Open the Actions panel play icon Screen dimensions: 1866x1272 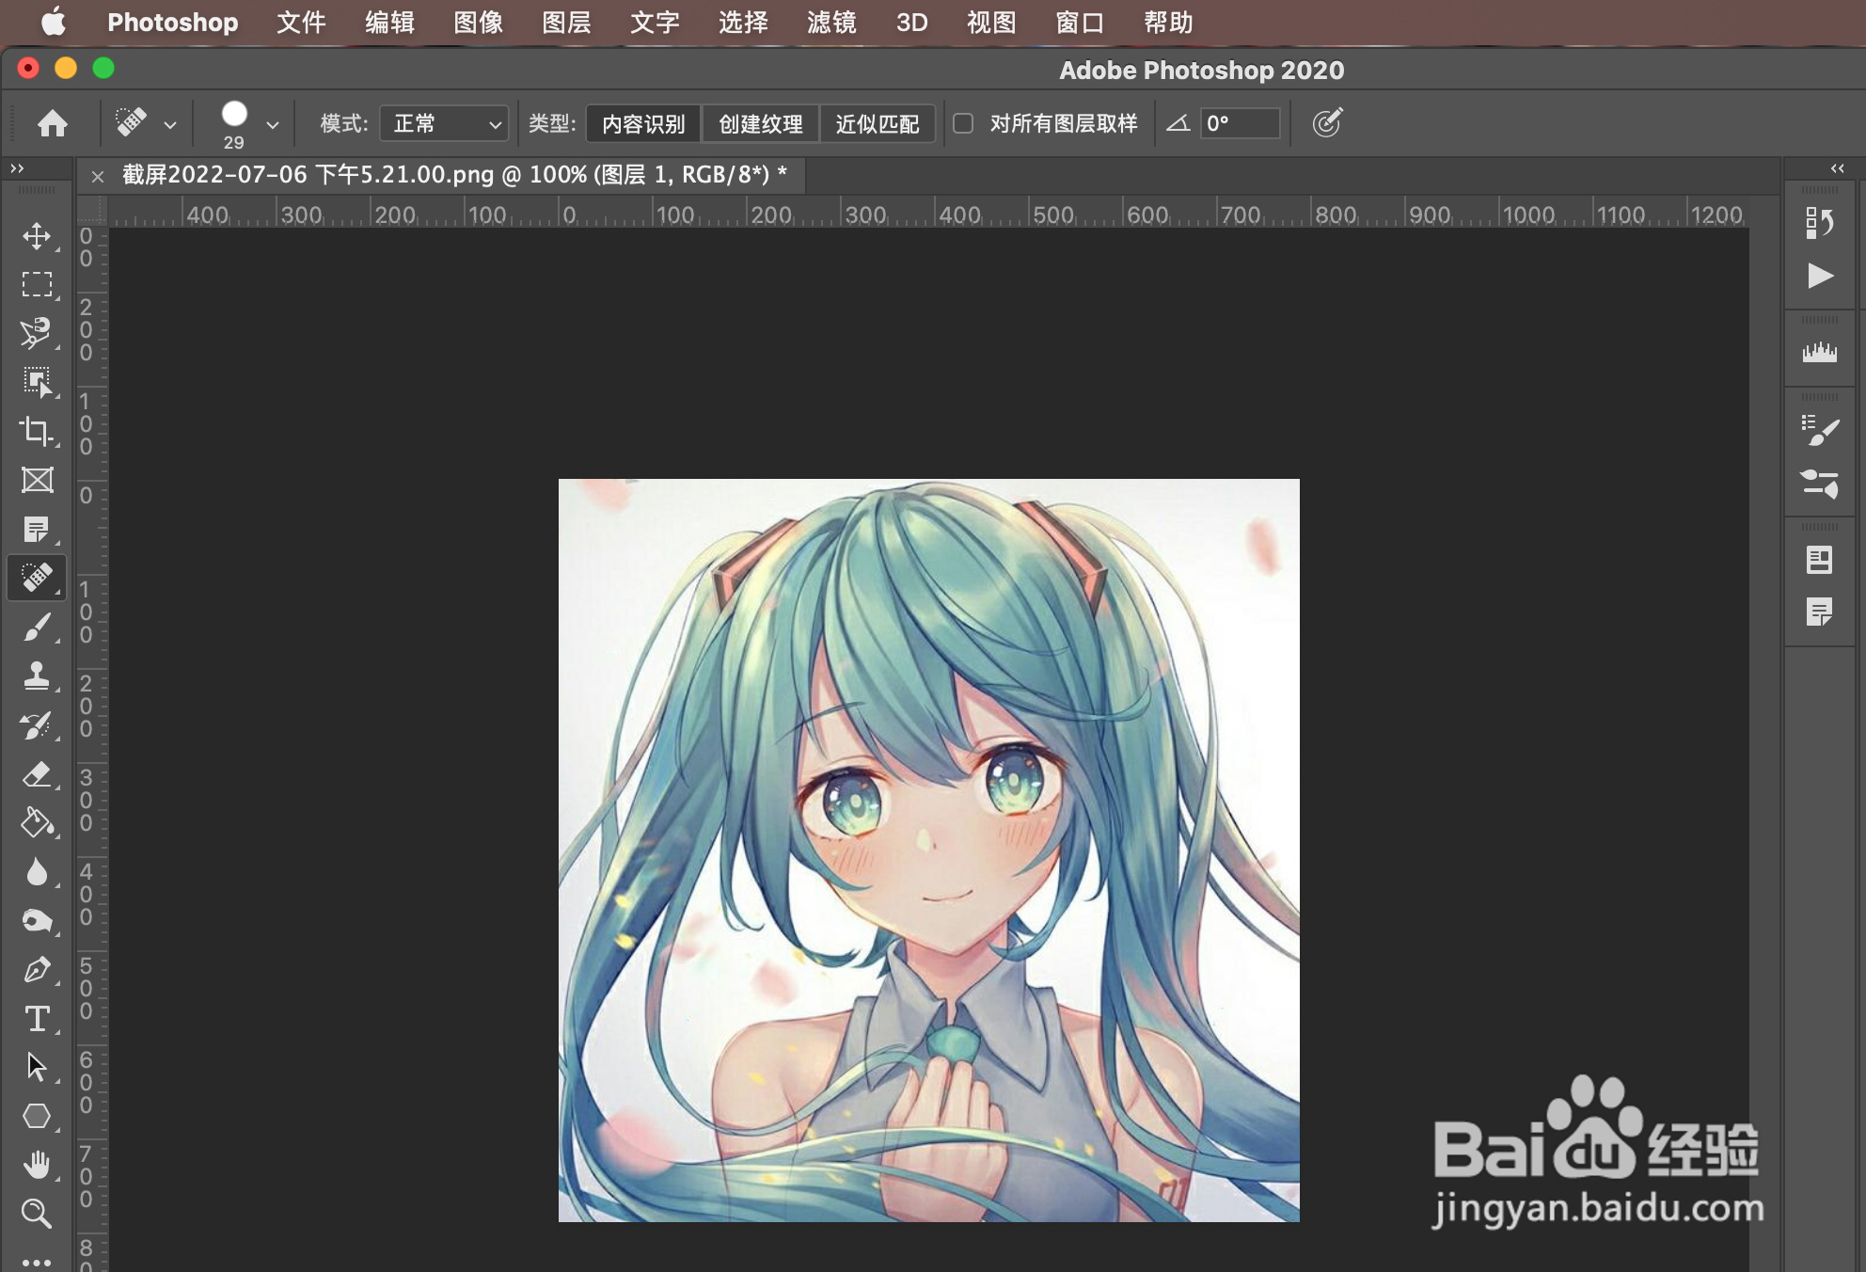pos(1820,276)
